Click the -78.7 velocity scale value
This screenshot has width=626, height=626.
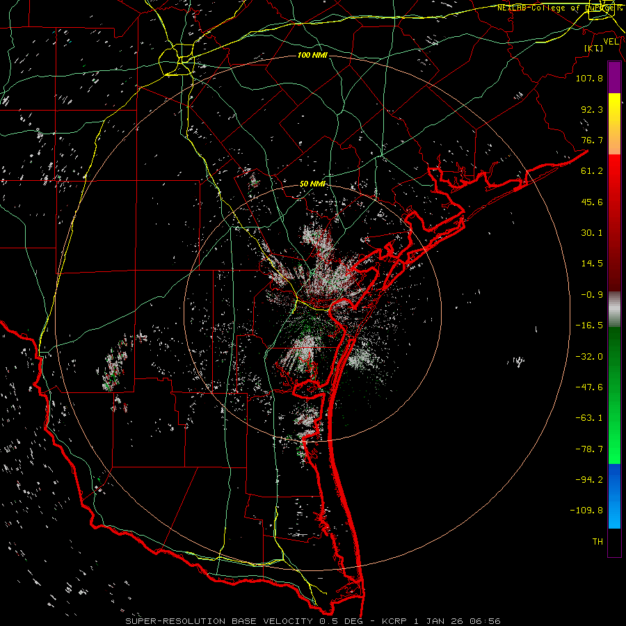(x=589, y=449)
